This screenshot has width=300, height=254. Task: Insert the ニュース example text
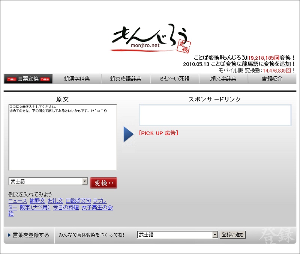[x=18, y=201]
